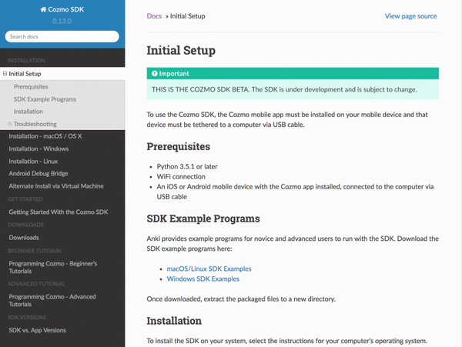Open Programming Cozmo - Beginner's Tutorials
The height and width of the screenshot is (347, 462).
coord(52,269)
